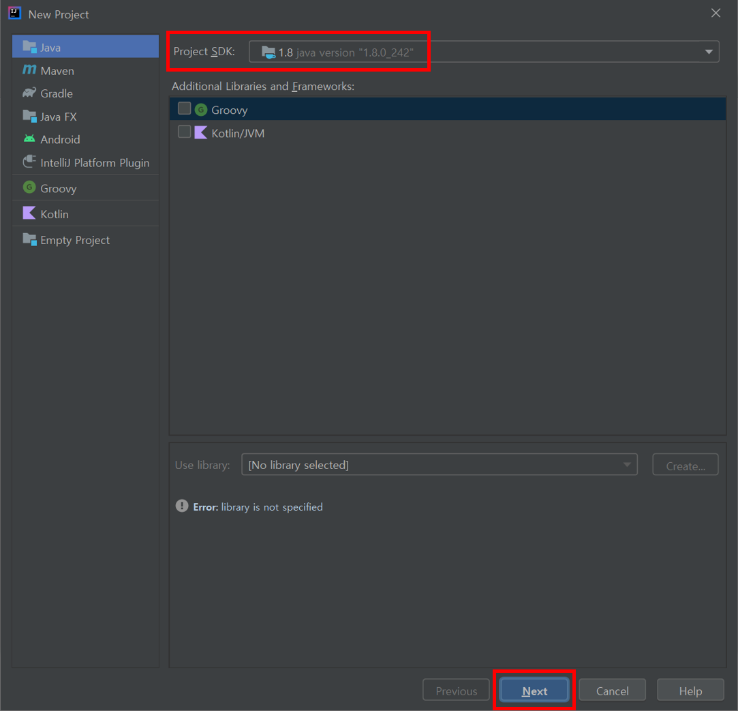This screenshot has height=711, width=738.
Task: Click the Groovy row text in frameworks list
Action: pyautogui.click(x=229, y=110)
